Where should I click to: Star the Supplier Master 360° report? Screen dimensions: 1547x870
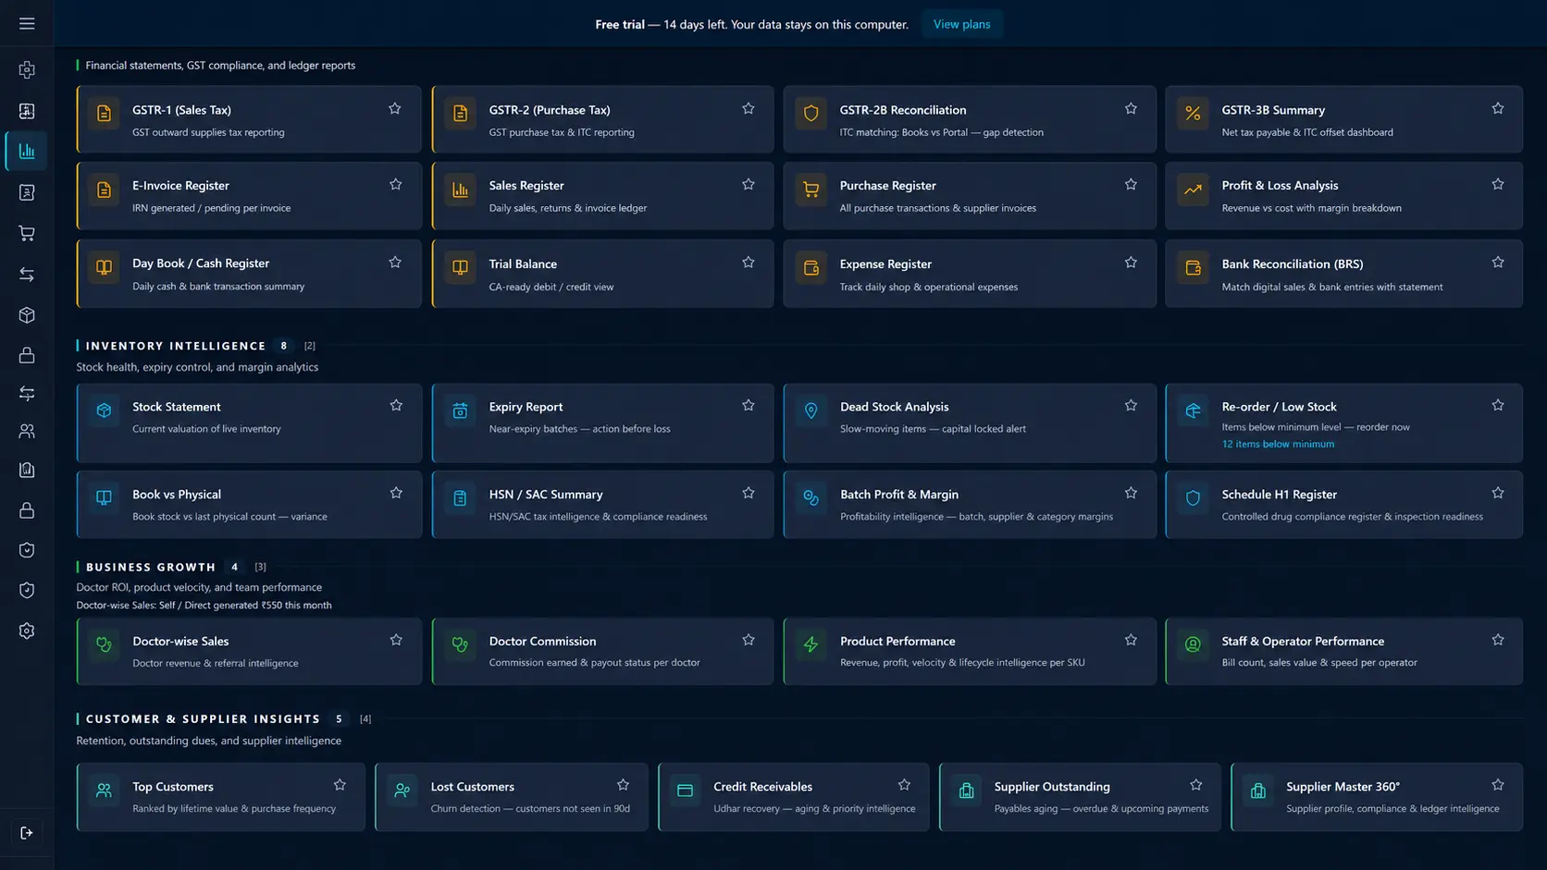click(x=1498, y=785)
